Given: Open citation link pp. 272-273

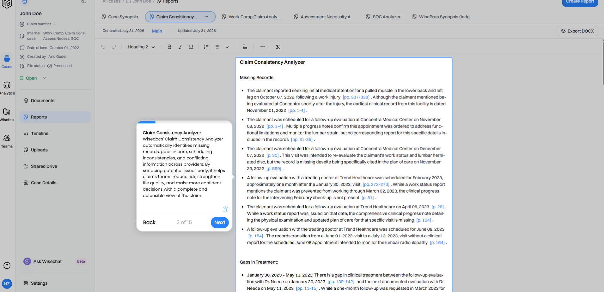Looking at the screenshot, I should (x=376, y=184).
